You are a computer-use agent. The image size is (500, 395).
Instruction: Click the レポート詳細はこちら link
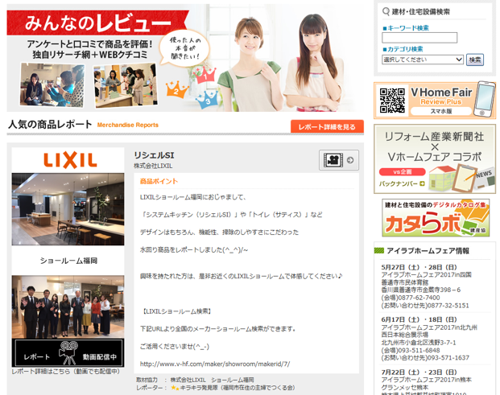[x=66, y=372]
